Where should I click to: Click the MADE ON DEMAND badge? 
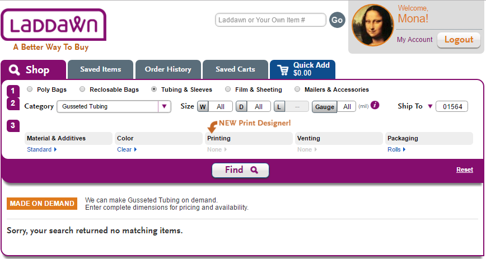(x=42, y=204)
